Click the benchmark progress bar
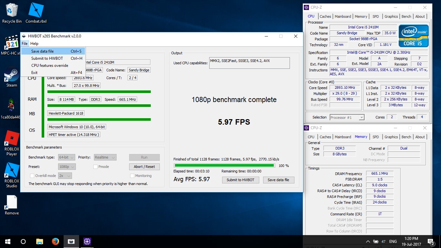Image resolution: width=441 pixels, height=248 pixels. (x=224, y=166)
